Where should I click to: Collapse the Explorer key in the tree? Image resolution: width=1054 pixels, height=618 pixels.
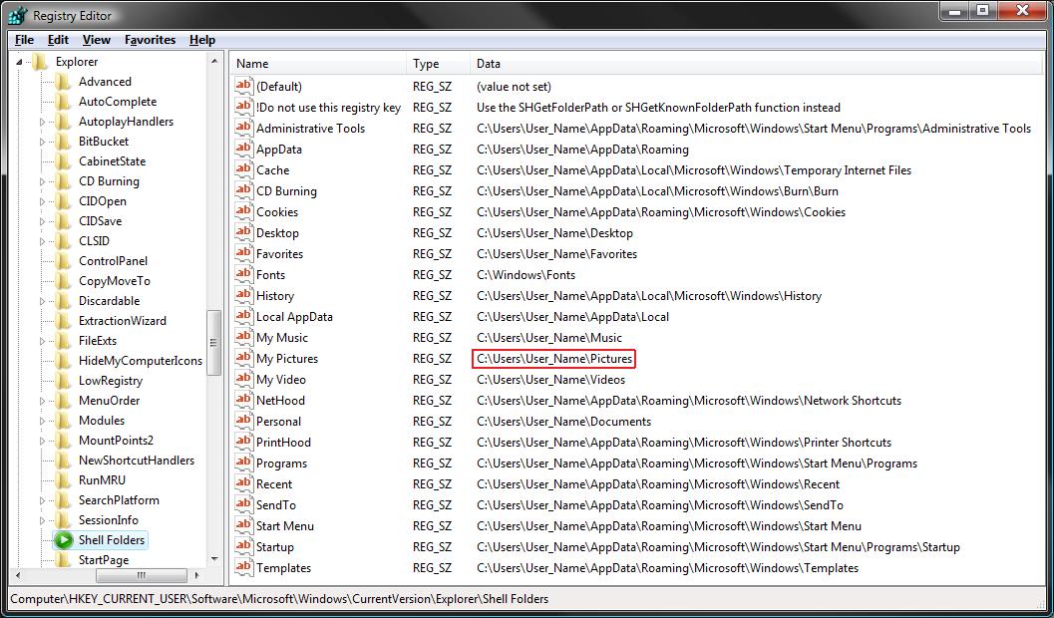[x=19, y=62]
